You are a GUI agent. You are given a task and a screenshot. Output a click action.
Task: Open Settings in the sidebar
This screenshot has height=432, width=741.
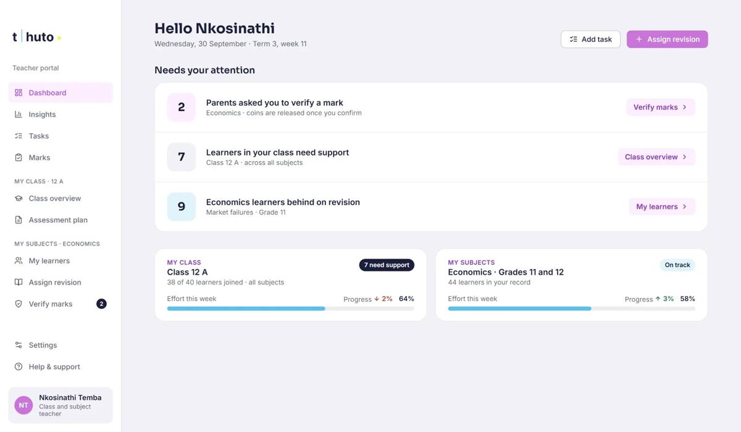point(61,345)
